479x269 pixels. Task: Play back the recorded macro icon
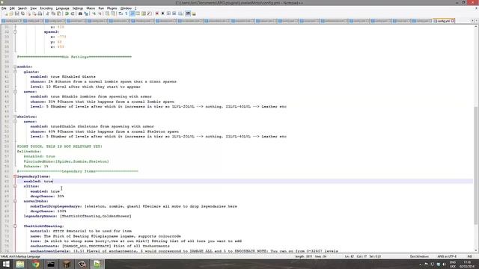pyautogui.click(x=168, y=13)
